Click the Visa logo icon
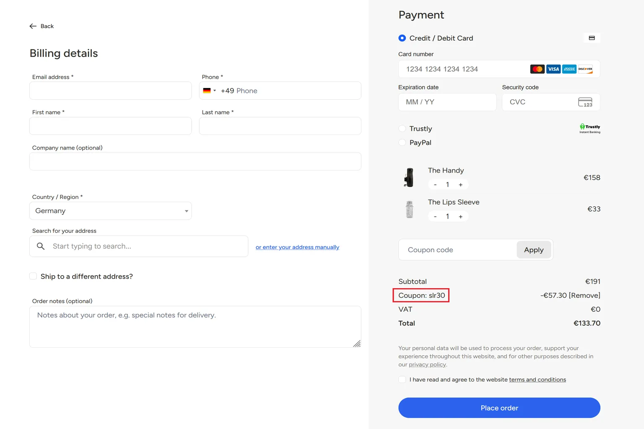 coord(553,69)
